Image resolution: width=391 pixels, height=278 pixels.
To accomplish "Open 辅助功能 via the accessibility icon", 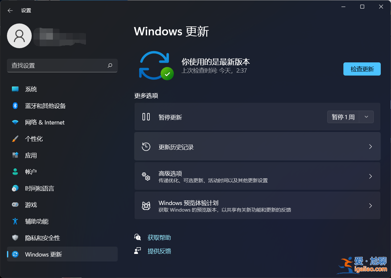I will [x=15, y=221].
